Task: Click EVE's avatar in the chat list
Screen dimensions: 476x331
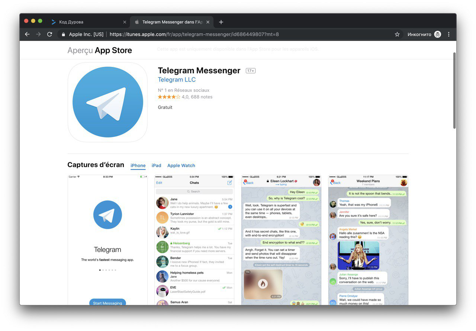Action: (x=163, y=291)
